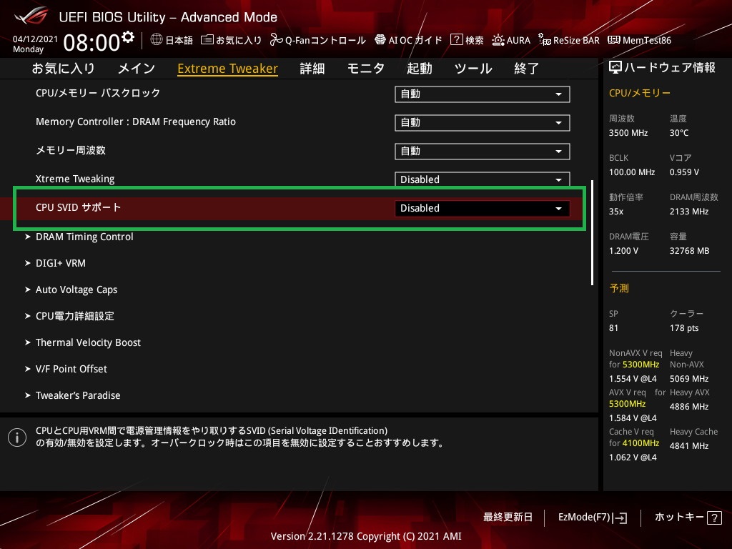Click the settings list scrollbar

[x=593, y=232]
